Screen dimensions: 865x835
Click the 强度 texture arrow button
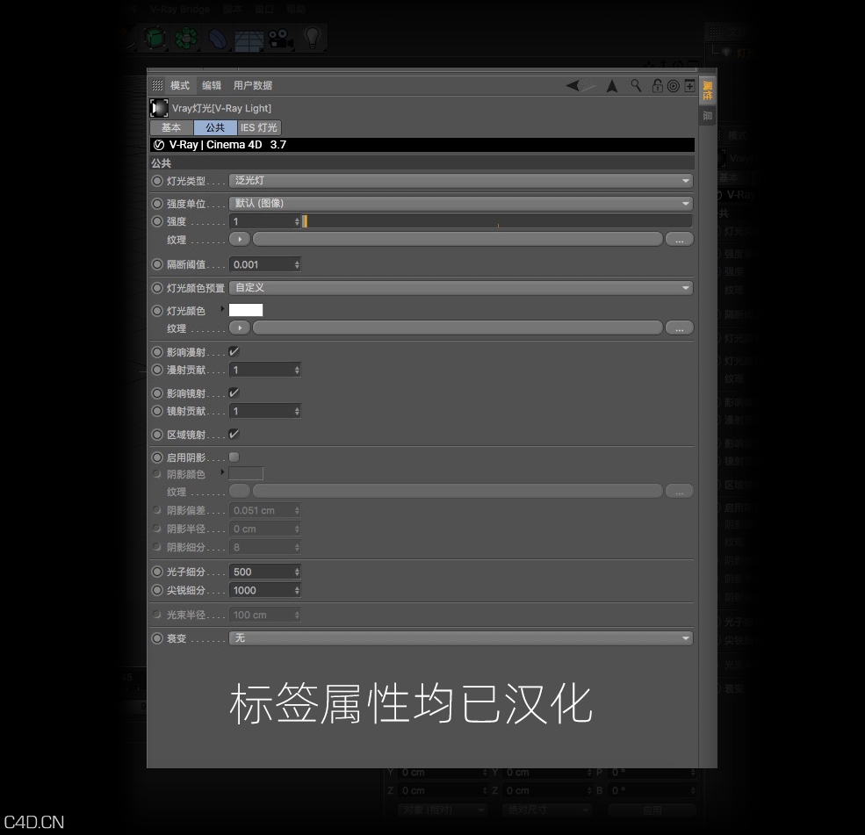point(240,240)
